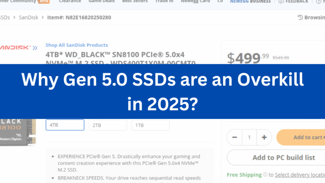Click Shop All SanDisk Products link
Viewport: 325px width, 183px height.
77,45
